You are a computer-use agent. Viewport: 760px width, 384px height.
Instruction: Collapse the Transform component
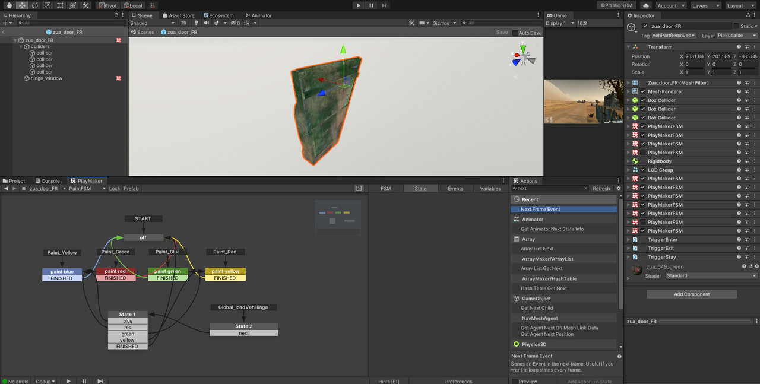pyautogui.click(x=628, y=47)
